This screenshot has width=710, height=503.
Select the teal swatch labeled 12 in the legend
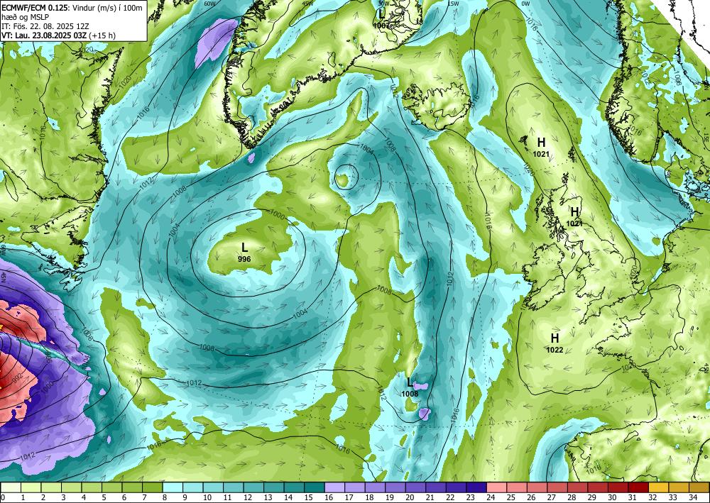(x=253, y=487)
